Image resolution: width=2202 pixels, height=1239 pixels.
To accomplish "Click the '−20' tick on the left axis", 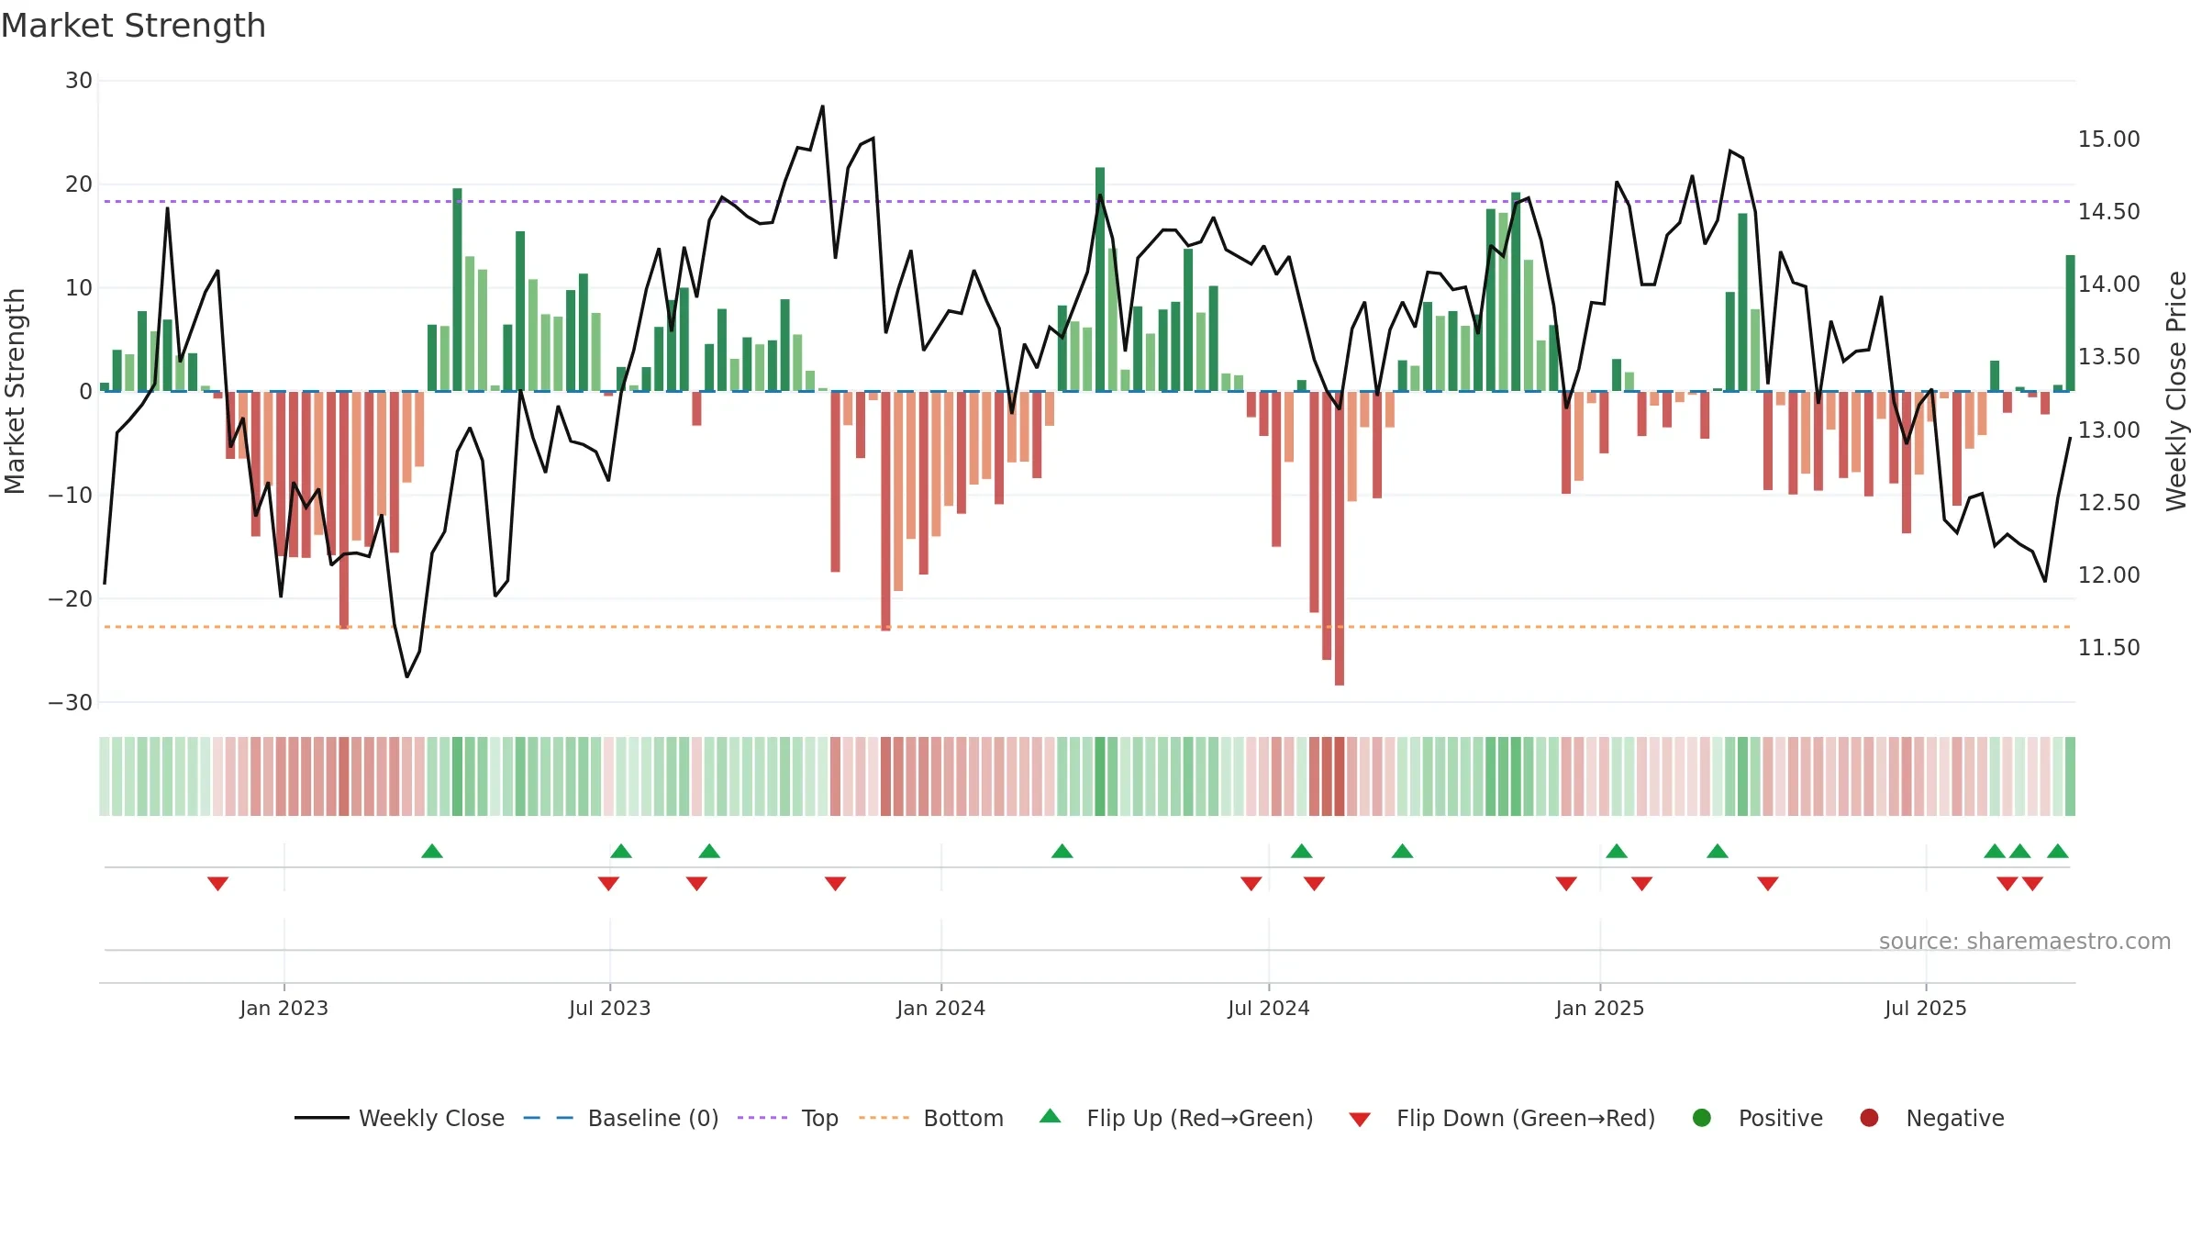I will tap(71, 599).
